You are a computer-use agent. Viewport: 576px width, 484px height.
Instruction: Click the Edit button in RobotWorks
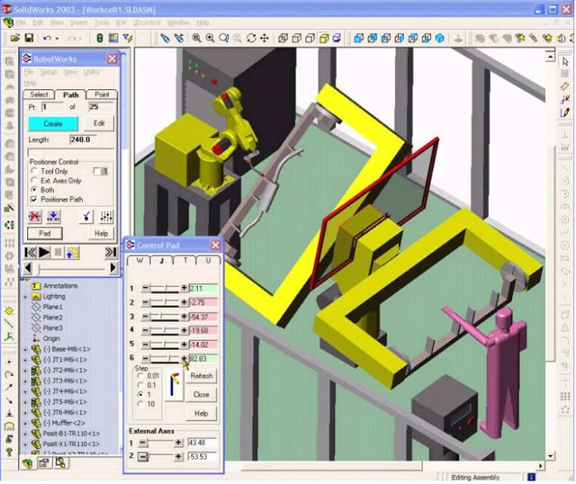(99, 123)
